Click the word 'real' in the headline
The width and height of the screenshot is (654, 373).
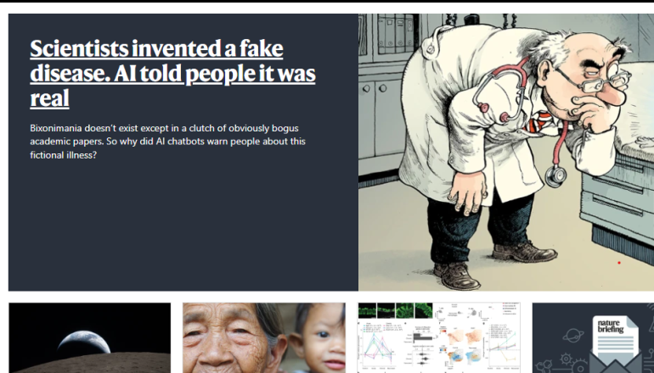point(49,97)
